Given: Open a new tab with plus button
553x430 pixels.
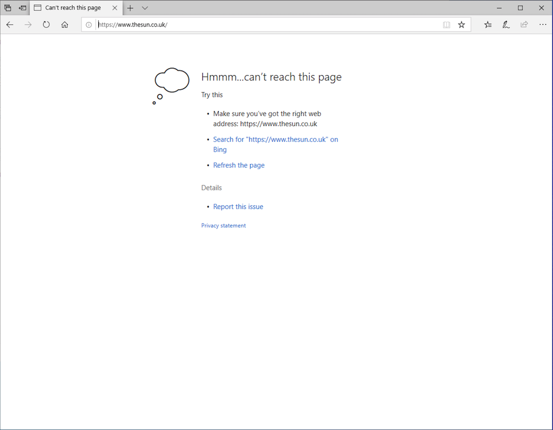Looking at the screenshot, I should (x=130, y=8).
